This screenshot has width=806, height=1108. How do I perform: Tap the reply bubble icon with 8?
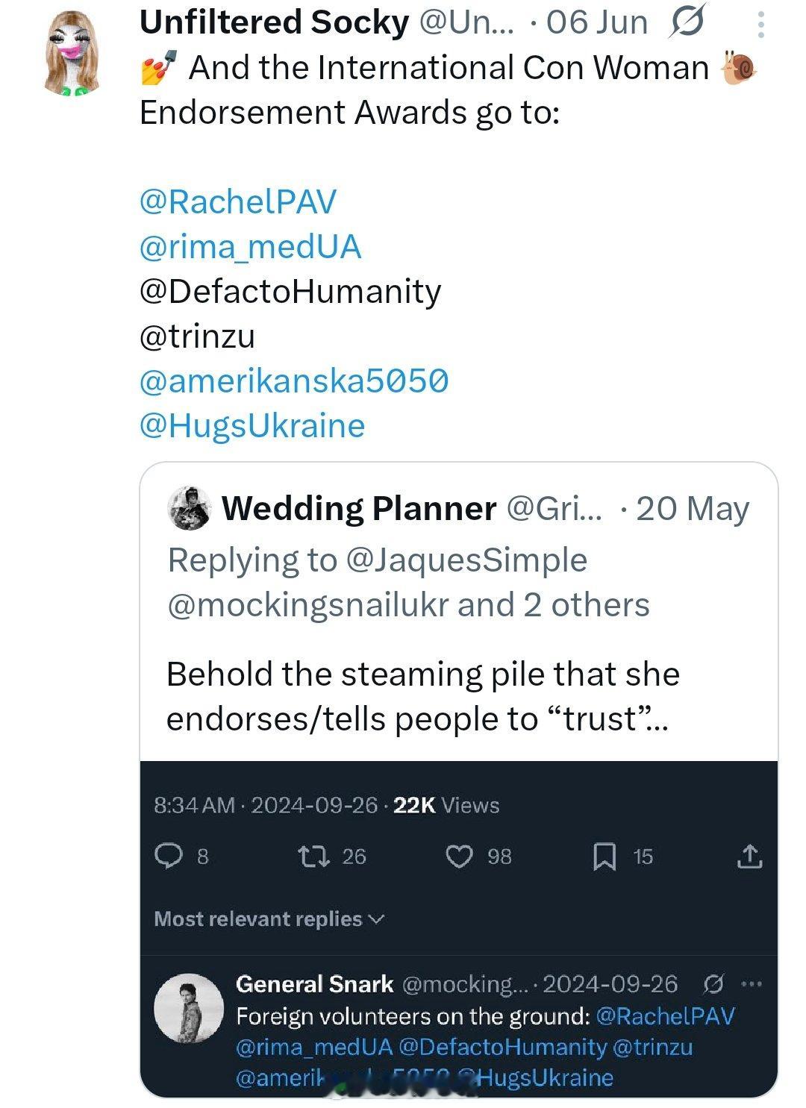[x=169, y=856]
